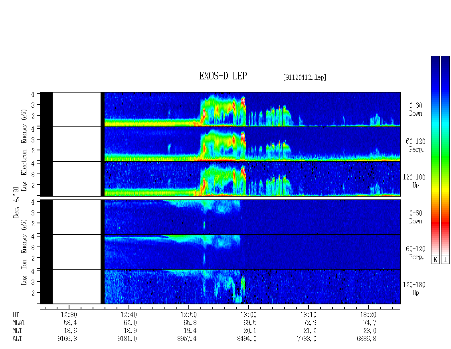Click the 12:30 UT time tick label
The image size is (451, 349).
tap(69, 315)
